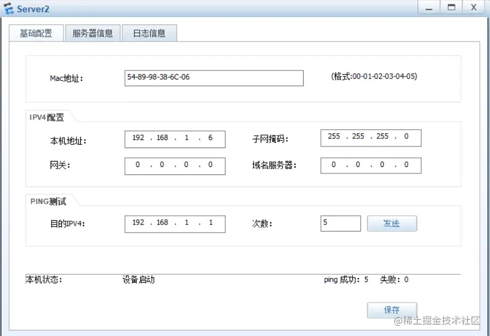Viewport: 490px width, 336px height.
Task: Maximize the Server2 window
Action: pyautogui.click(x=451, y=8)
